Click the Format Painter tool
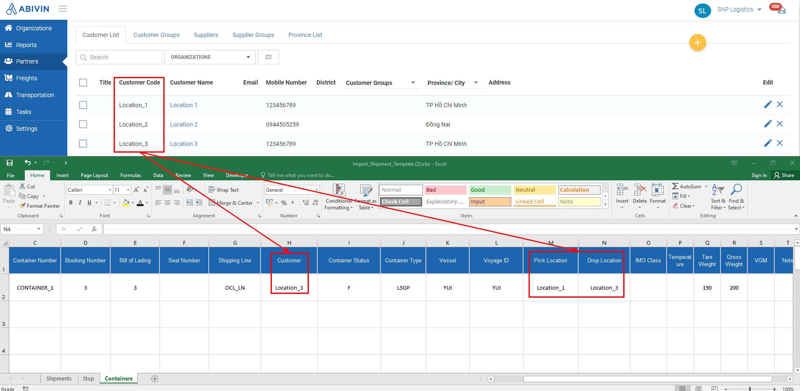 [40, 206]
